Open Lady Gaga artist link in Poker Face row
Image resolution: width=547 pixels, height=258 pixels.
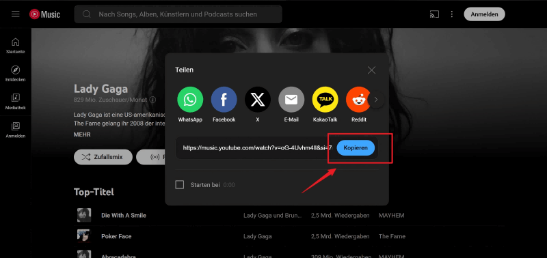pos(258,236)
